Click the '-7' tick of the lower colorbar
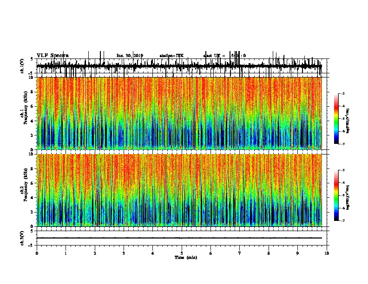 click(x=343, y=220)
